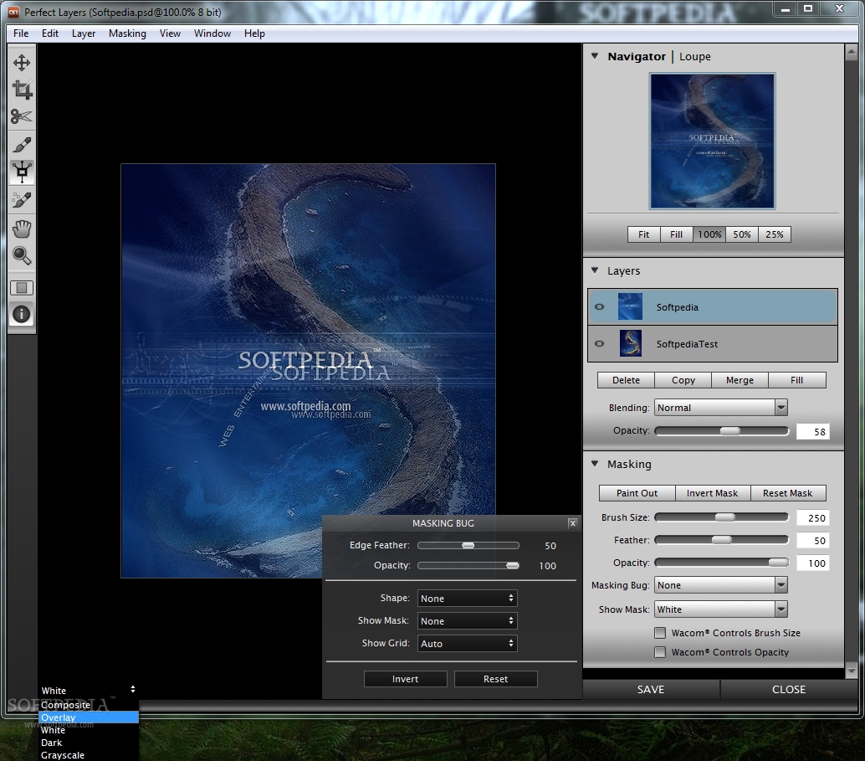Click the Fit zoom button

pos(644,234)
